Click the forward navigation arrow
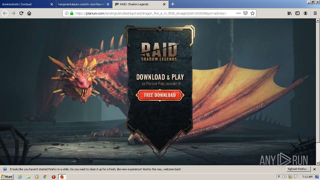The width and height of the screenshot is (320, 180). click(x=13, y=13)
